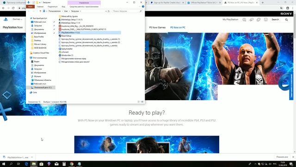Open Calculator from the taskbar
Screen dimensions: 296x167
click(x=64, y=164)
